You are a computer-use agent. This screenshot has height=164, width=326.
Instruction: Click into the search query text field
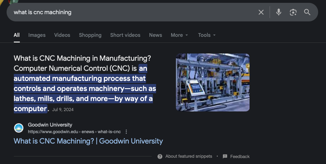(x=126, y=12)
